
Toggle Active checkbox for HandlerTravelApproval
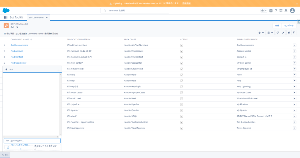point(182,128)
